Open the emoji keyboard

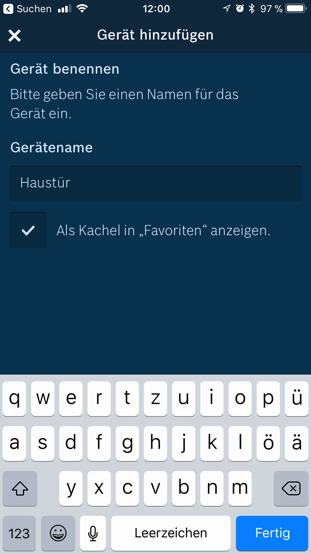[58, 533]
